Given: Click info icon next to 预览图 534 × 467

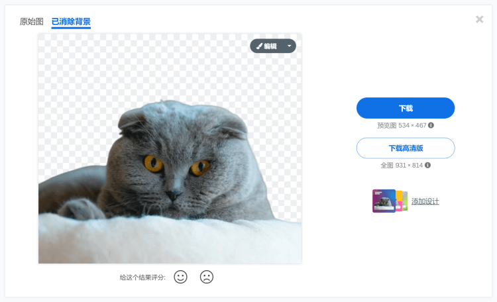Looking at the screenshot, I should click(x=431, y=125).
